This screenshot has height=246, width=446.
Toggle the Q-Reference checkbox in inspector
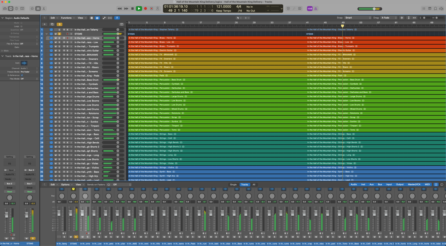(22, 75)
